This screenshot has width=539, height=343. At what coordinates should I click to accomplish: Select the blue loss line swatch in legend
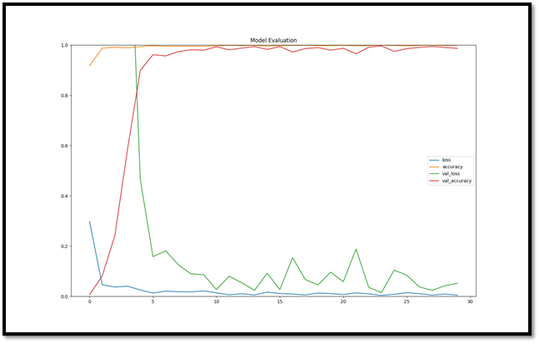pos(433,160)
